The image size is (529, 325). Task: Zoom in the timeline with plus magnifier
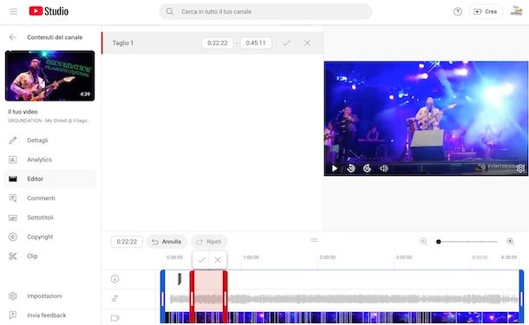511,242
